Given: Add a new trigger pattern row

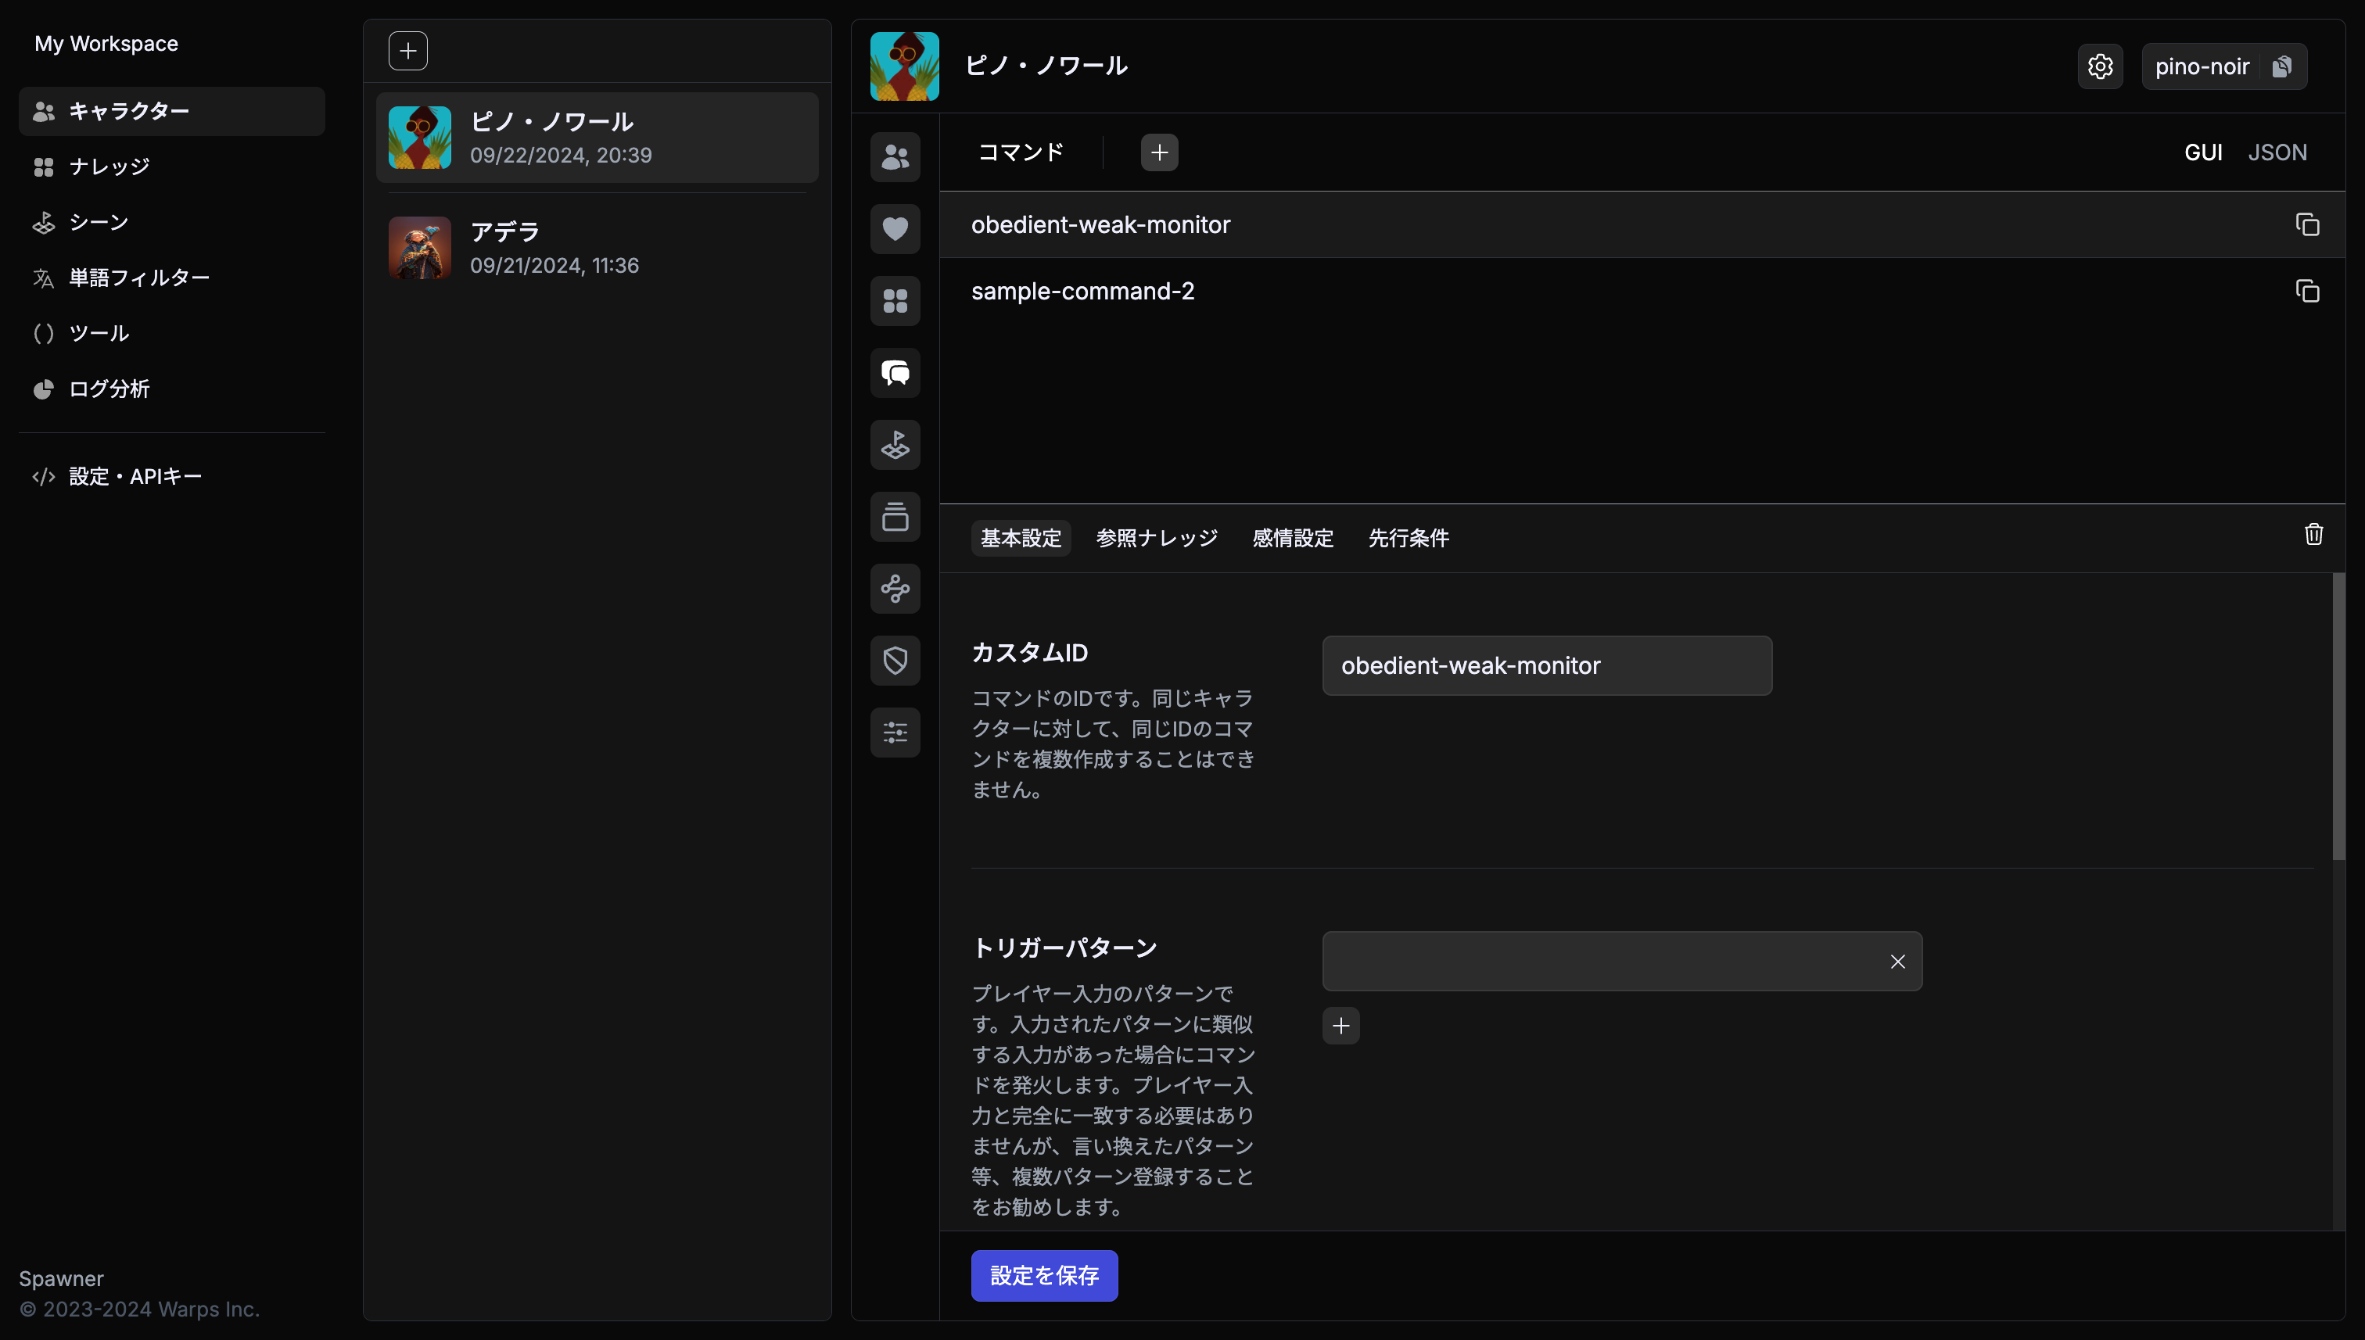Looking at the screenshot, I should pos(1340,1026).
